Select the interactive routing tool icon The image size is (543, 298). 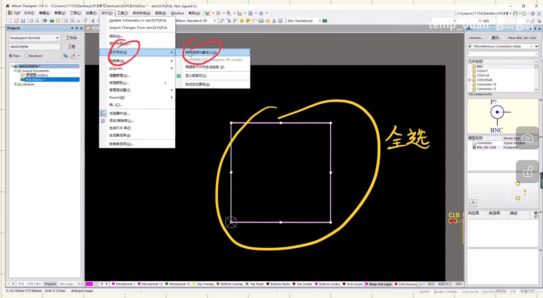(222, 21)
